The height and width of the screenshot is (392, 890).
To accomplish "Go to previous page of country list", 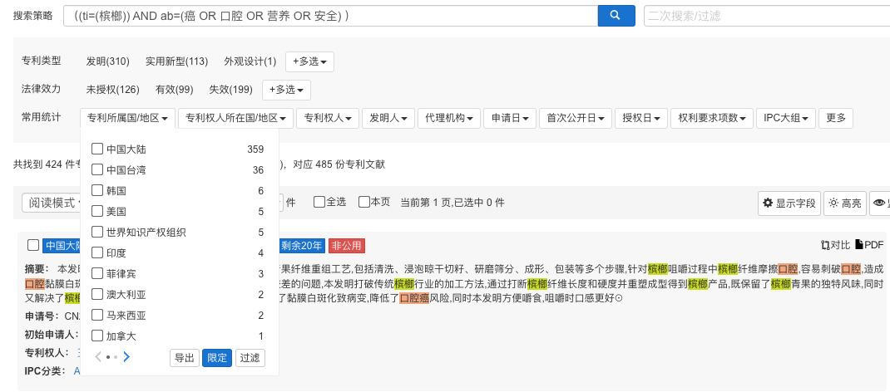I will (98, 357).
